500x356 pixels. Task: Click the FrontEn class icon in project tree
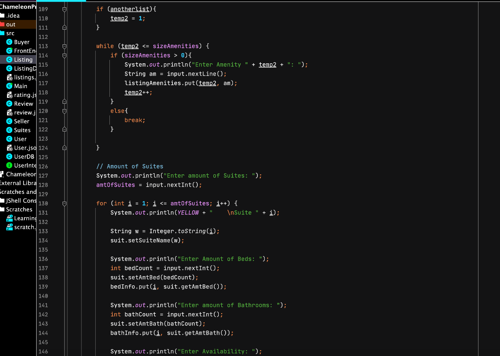coord(9,51)
